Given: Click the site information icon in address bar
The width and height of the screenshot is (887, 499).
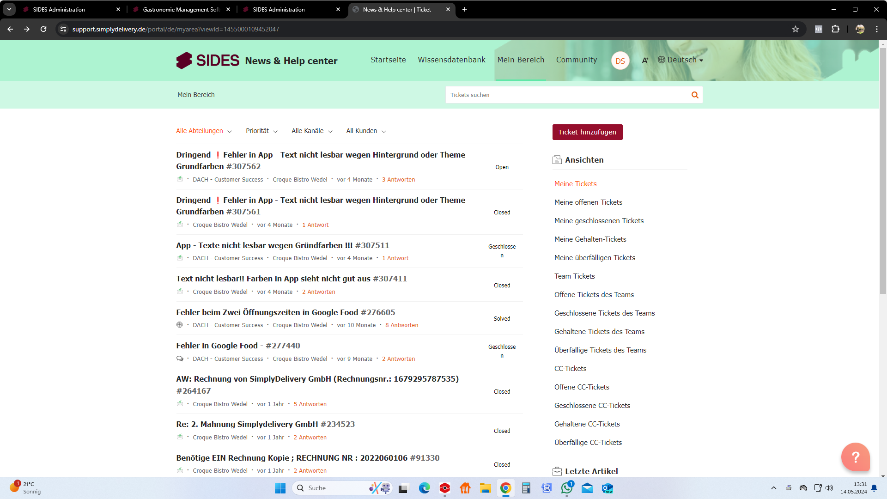Looking at the screenshot, I should click(63, 29).
